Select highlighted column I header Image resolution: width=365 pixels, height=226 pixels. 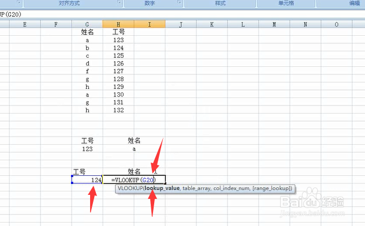click(x=150, y=24)
